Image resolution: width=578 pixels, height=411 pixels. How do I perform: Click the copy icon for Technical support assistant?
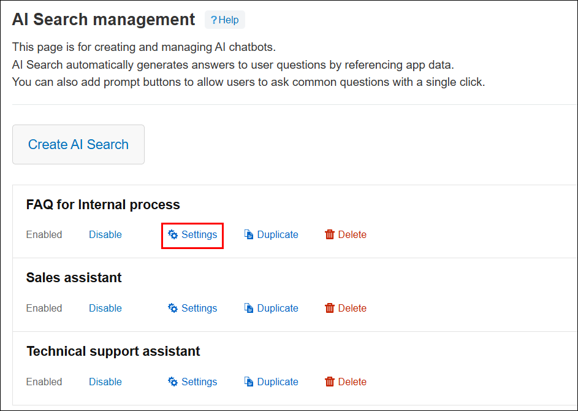click(249, 382)
